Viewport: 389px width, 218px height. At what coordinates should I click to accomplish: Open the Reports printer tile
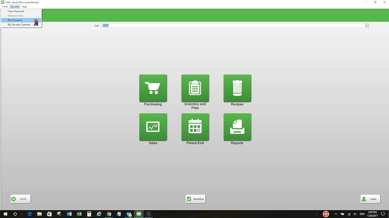(x=237, y=127)
